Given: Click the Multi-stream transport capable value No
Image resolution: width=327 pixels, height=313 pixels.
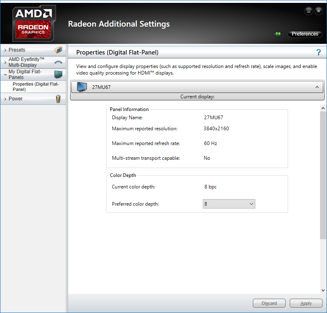Looking at the screenshot, I should (x=207, y=158).
